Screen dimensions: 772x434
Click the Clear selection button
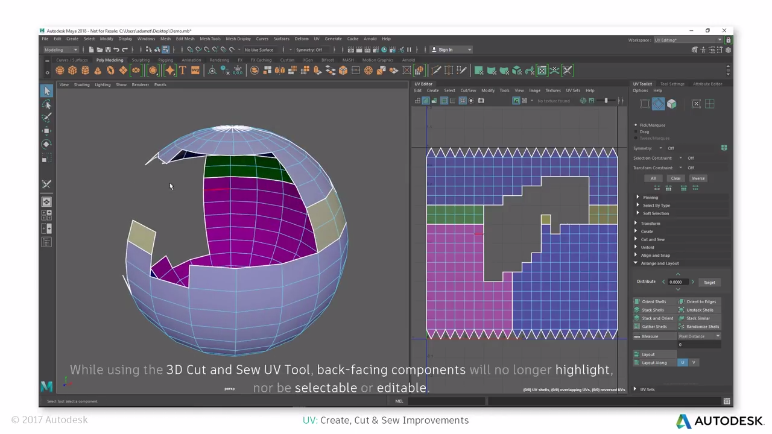point(675,178)
